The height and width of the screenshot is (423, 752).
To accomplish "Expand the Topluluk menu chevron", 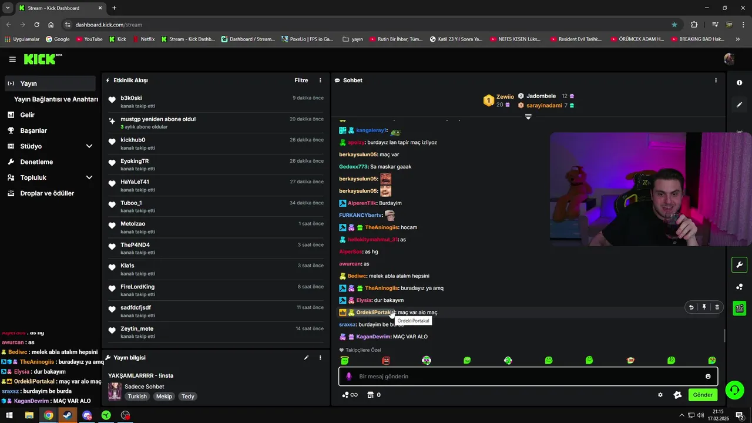I will (x=89, y=177).
